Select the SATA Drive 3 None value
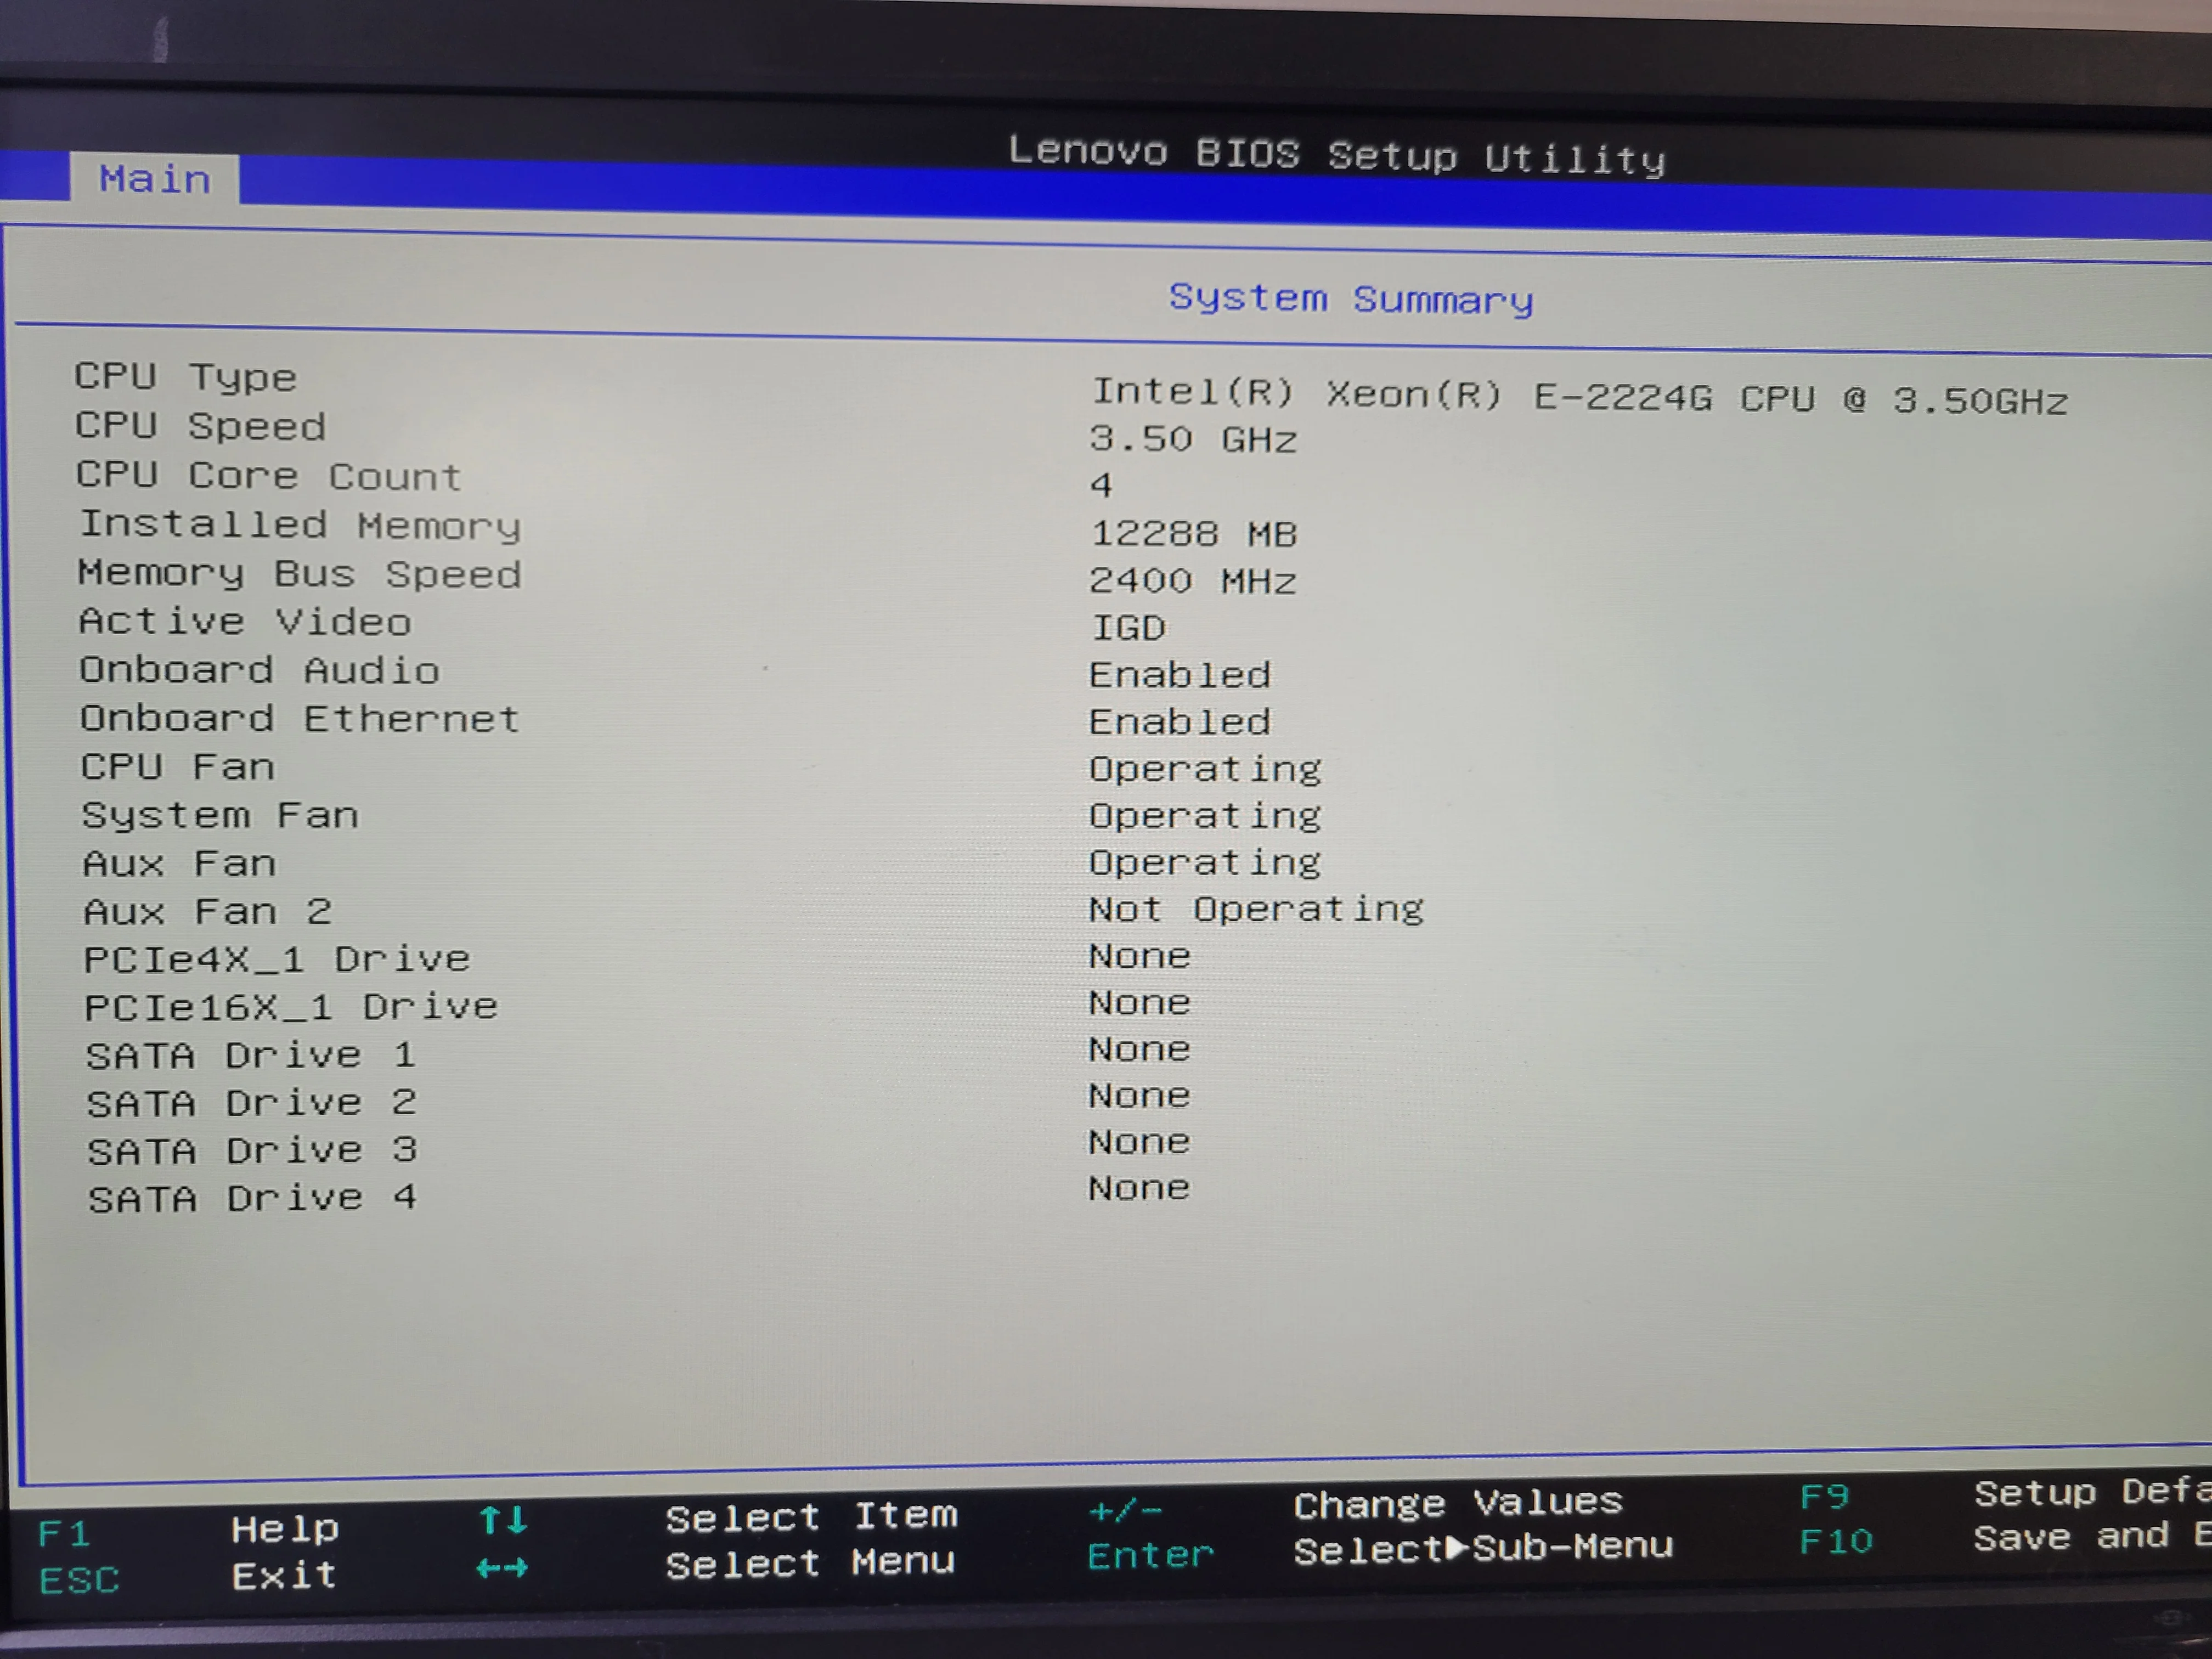Image resolution: width=2212 pixels, height=1659 pixels. coord(1140,1142)
